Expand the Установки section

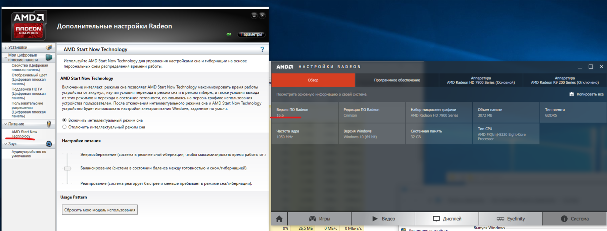pyautogui.click(x=6, y=48)
